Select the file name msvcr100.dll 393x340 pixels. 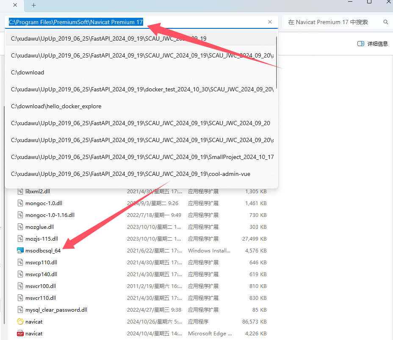point(41,286)
